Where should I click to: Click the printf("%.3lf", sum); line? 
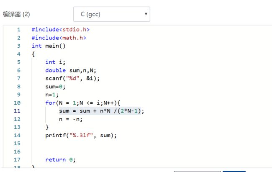tap(81, 135)
